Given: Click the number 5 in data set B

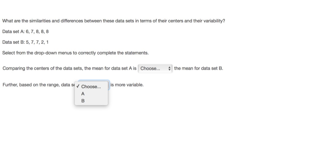Looking at the screenshot, I should (27, 42).
